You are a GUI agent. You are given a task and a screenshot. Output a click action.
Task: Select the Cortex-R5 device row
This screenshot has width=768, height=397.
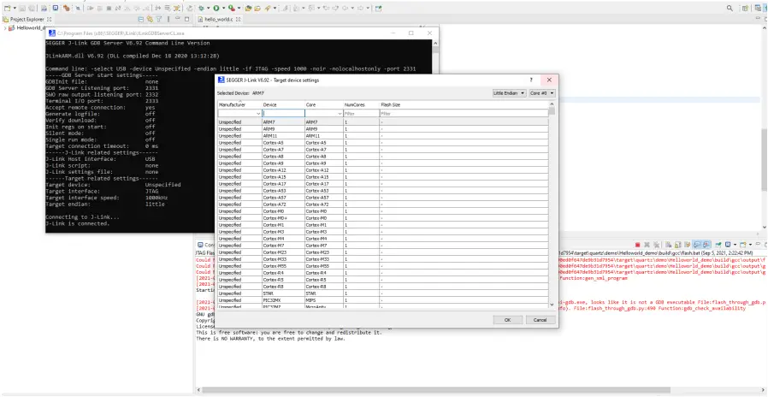click(x=383, y=280)
